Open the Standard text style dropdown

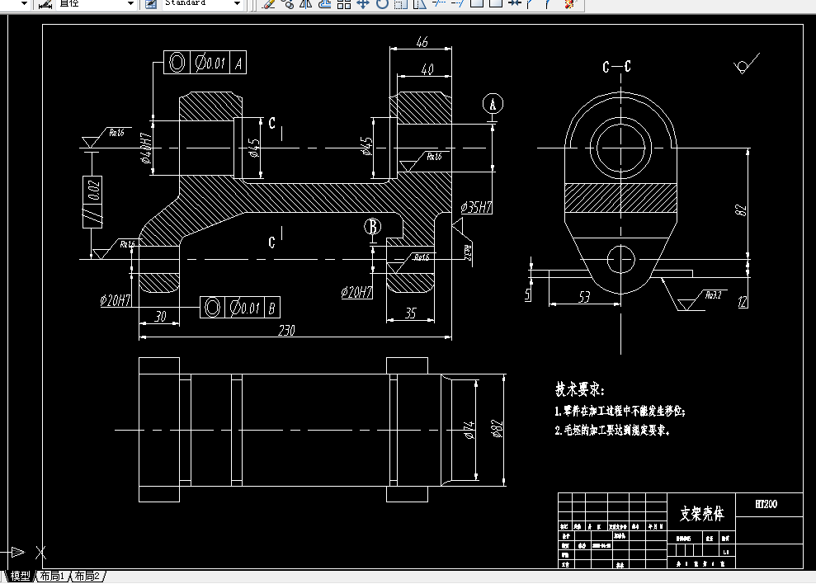(238, 4)
